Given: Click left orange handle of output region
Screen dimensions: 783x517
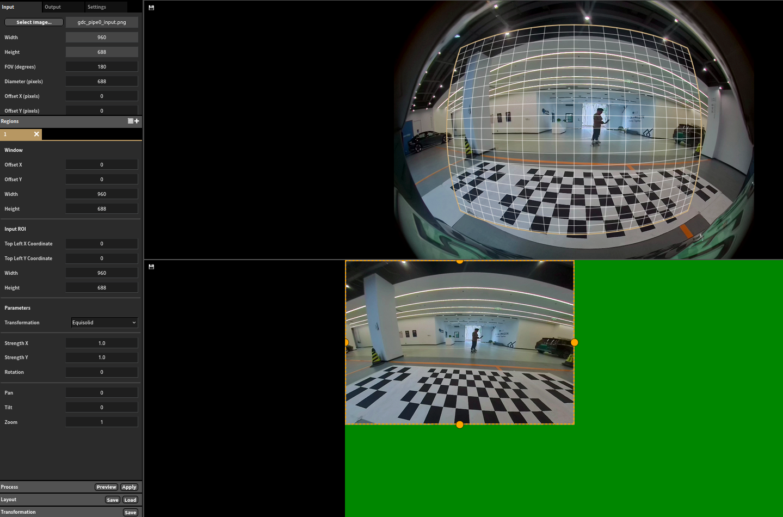Looking at the screenshot, I should [346, 342].
